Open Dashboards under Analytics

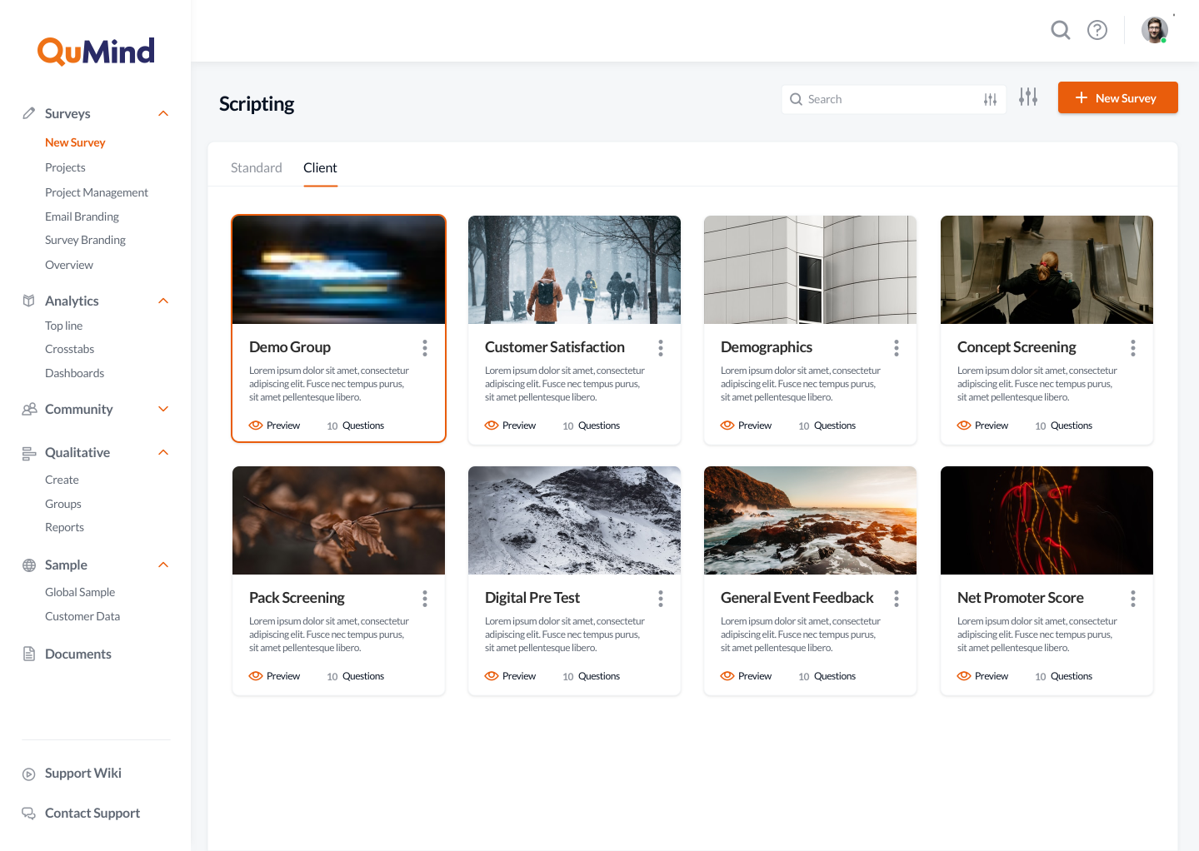(x=74, y=373)
